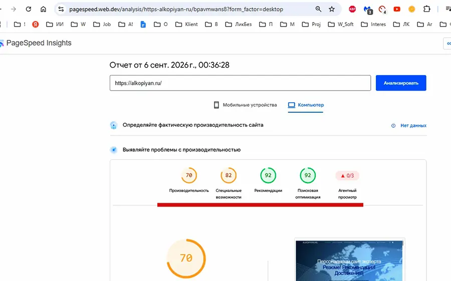Click the site screenshot thumbnail preview
This screenshot has height=281, width=451.
click(349, 260)
